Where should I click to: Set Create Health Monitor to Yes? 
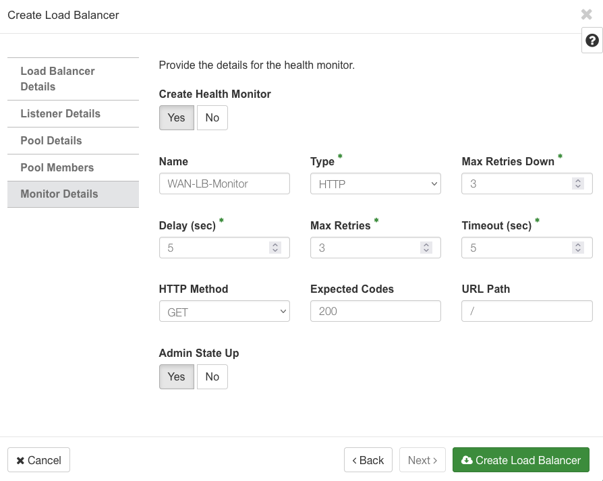tap(176, 117)
